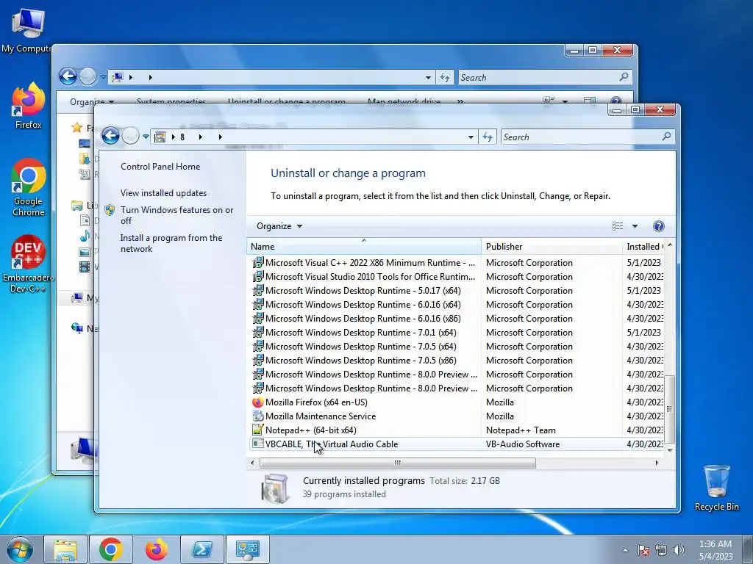Open the Recycle Bin
Screen dimensions: 753x564
click(x=716, y=488)
